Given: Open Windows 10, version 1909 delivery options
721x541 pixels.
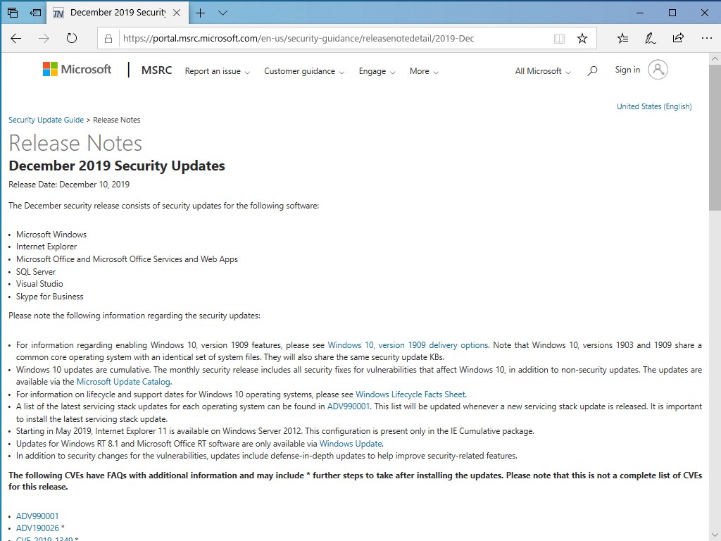Looking at the screenshot, I should [408, 345].
